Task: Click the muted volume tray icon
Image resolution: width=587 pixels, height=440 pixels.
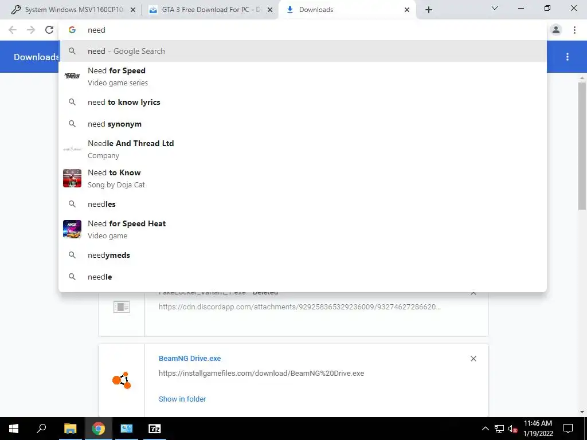Action: [512, 429]
